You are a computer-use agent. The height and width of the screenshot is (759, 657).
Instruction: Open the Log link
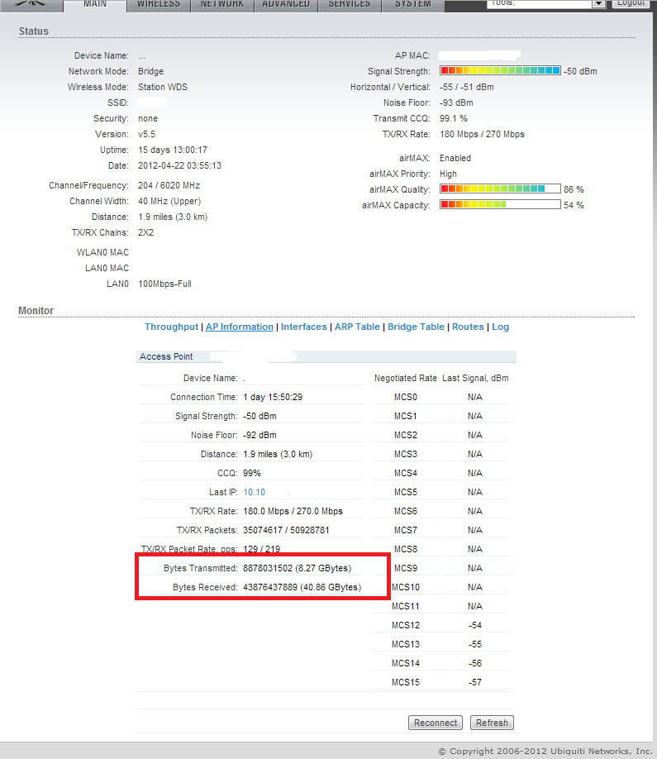point(500,327)
